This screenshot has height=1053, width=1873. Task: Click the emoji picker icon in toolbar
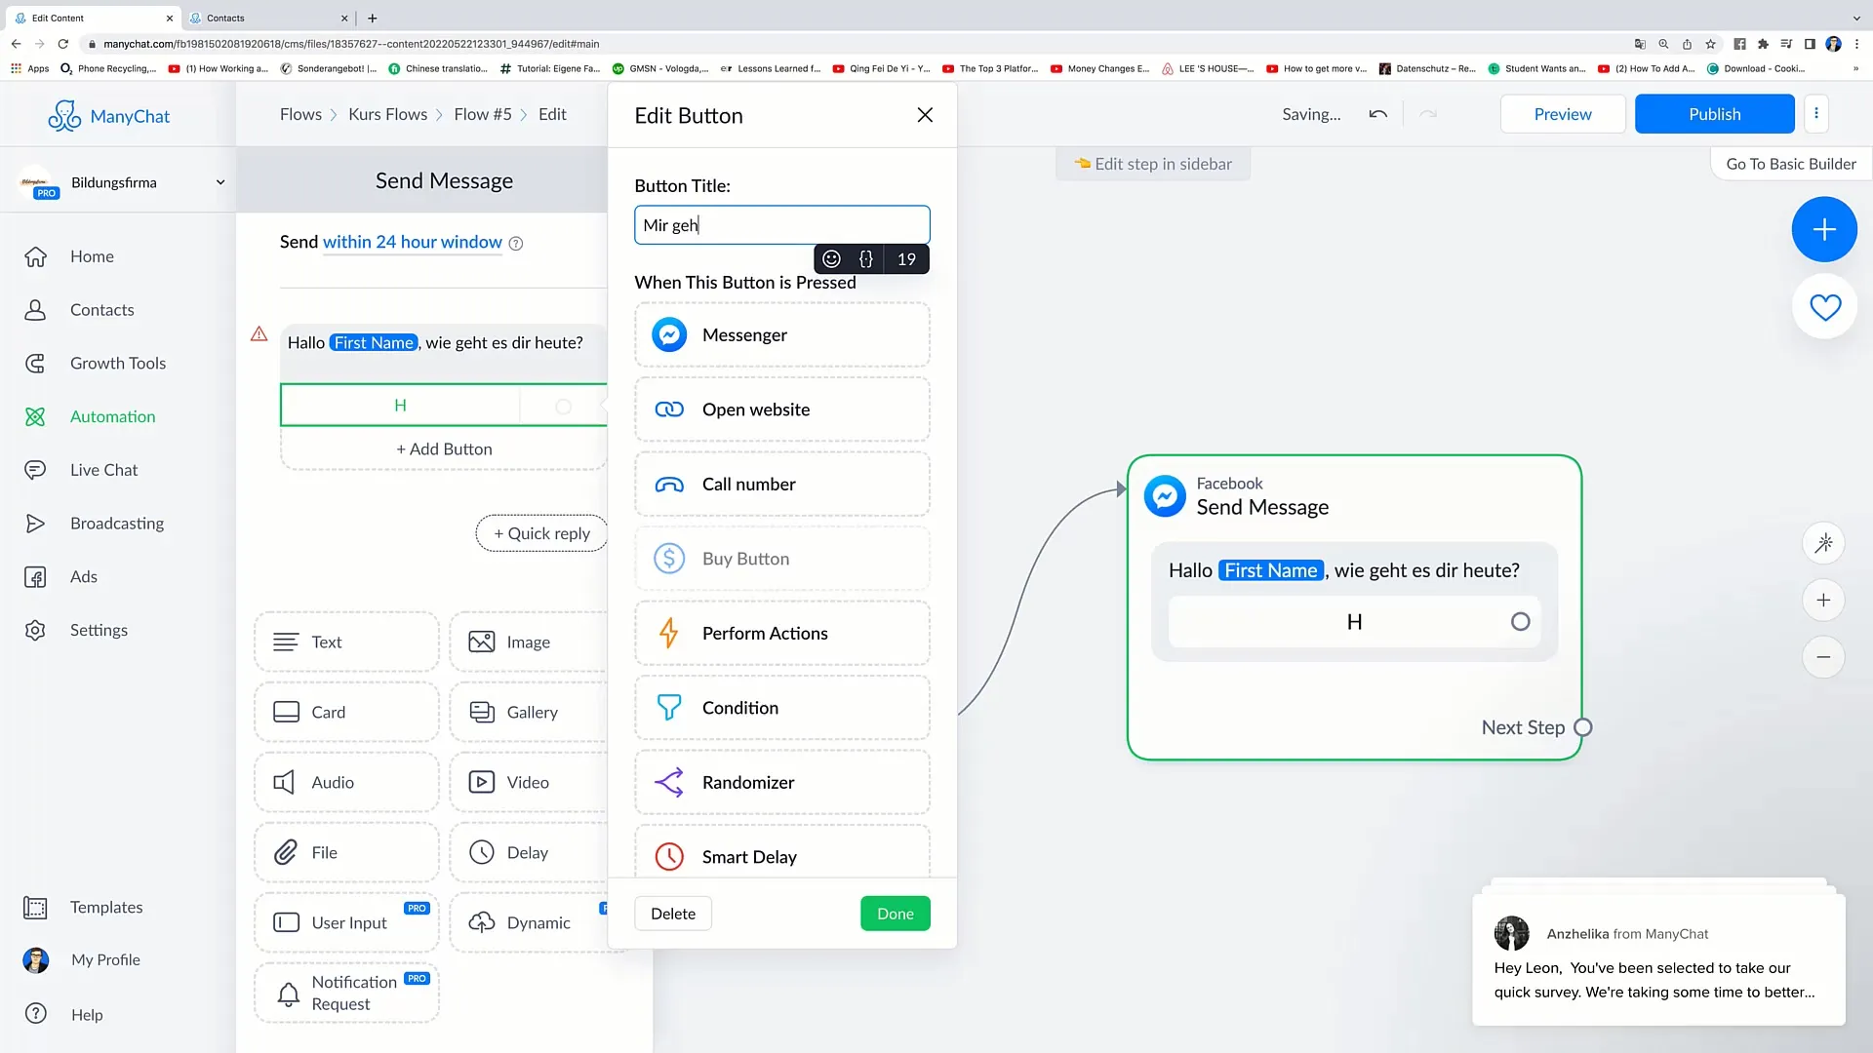[x=832, y=258]
